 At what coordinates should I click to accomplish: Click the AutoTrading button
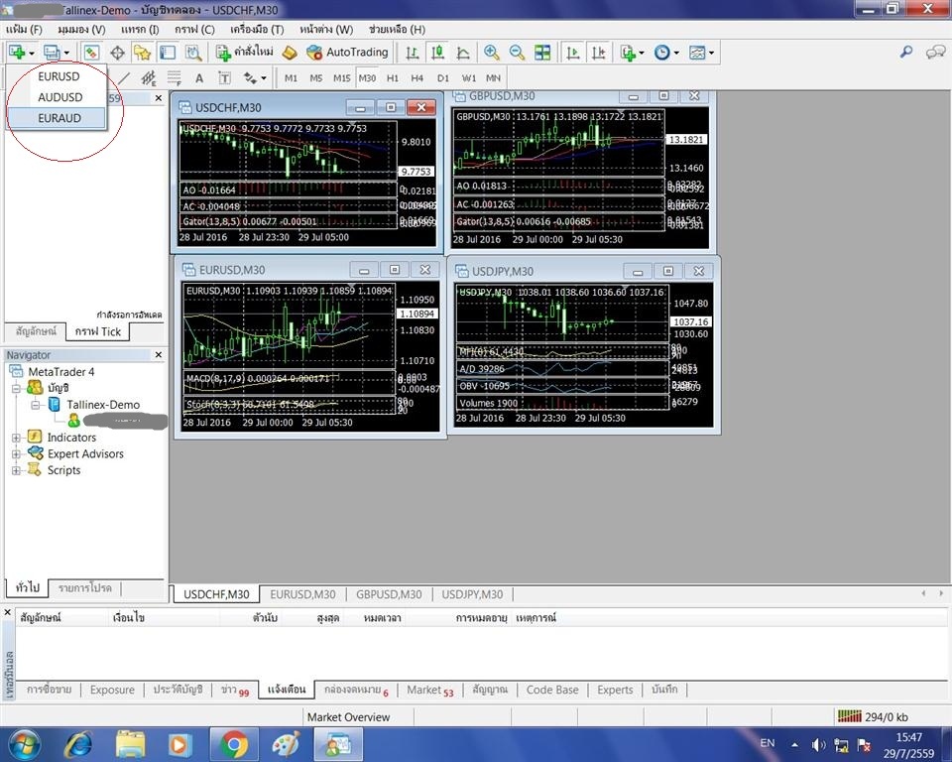click(x=347, y=52)
